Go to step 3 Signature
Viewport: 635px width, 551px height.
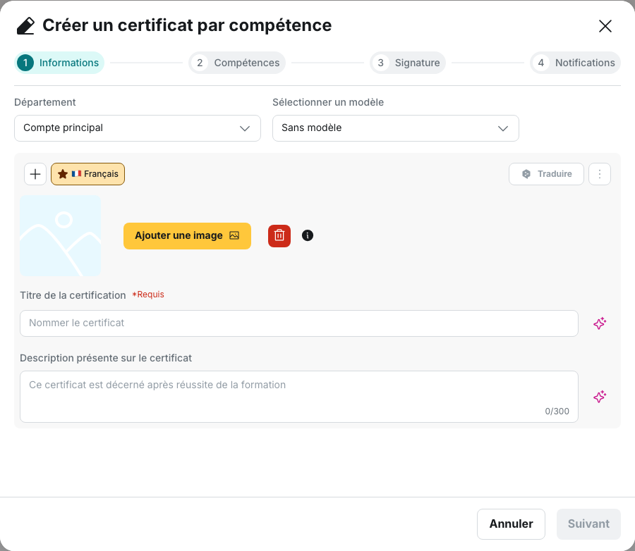pyautogui.click(x=408, y=63)
